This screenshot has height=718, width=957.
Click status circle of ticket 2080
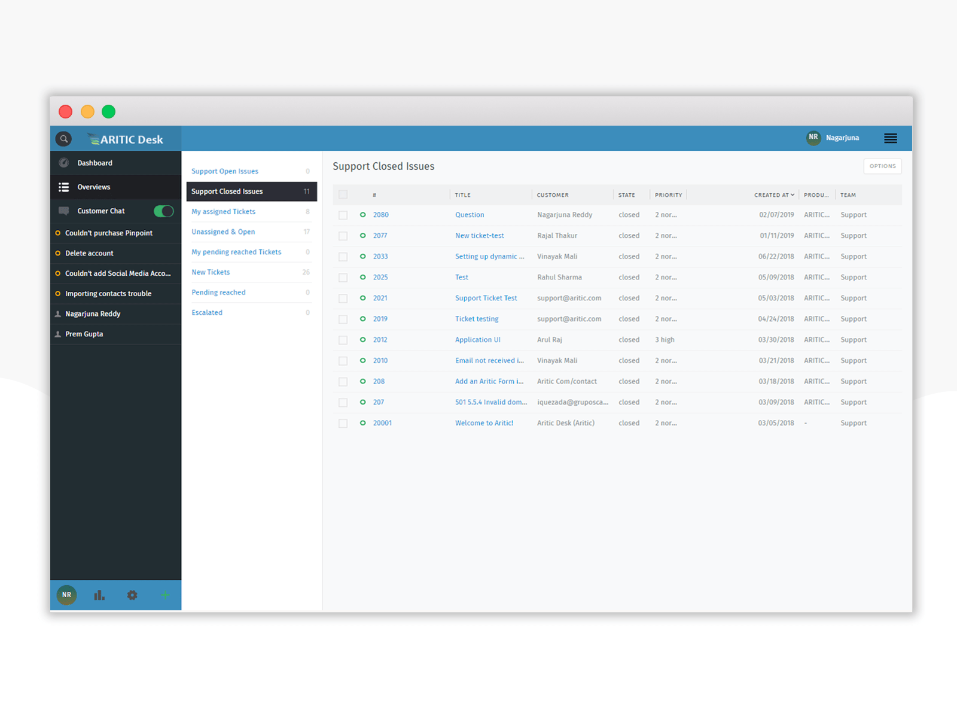coord(362,215)
